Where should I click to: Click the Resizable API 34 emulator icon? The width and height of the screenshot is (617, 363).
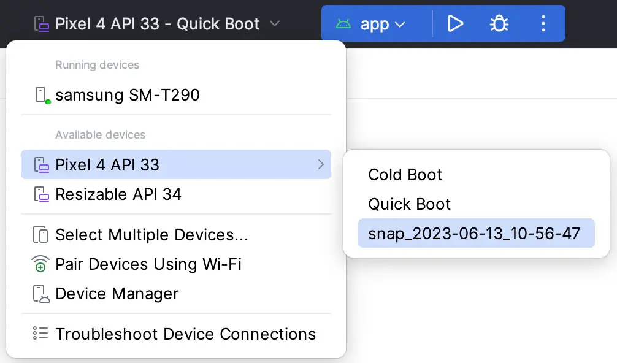pos(41,194)
